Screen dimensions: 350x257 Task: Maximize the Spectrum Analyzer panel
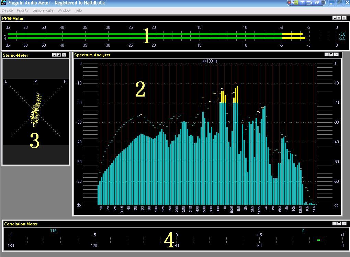coord(331,54)
